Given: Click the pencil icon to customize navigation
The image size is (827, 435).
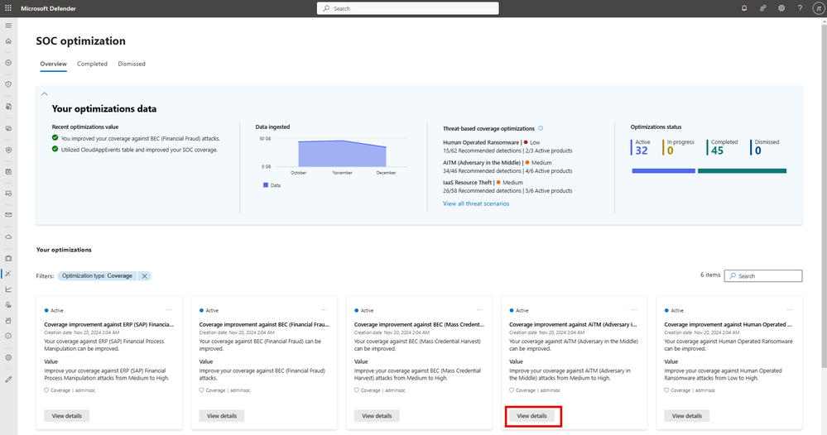Looking at the screenshot, I should pos(8,379).
